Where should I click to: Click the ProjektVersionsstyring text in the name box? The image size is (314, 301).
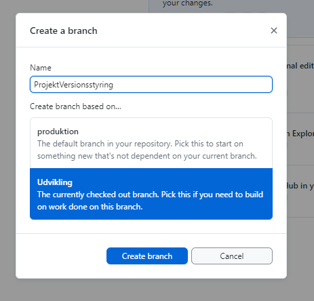tap(73, 85)
